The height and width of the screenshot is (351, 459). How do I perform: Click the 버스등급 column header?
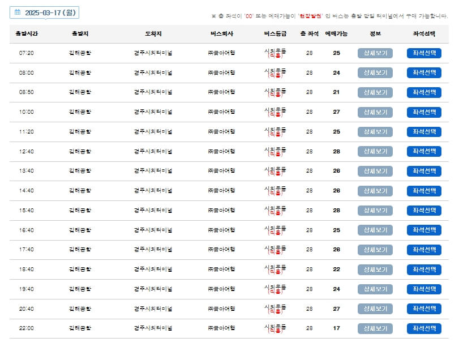click(275, 33)
